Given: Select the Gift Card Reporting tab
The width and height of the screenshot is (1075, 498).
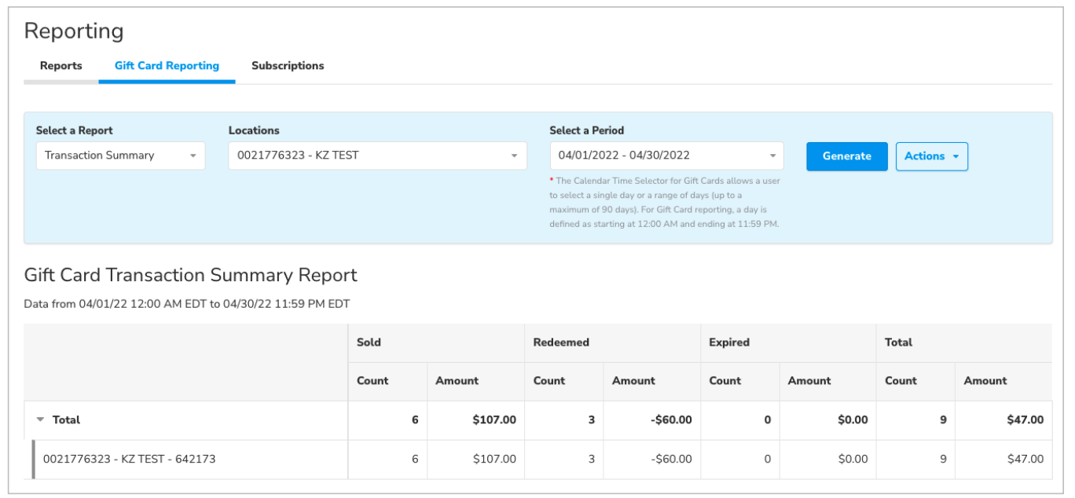Looking at the screenshot, I should 167,66.
